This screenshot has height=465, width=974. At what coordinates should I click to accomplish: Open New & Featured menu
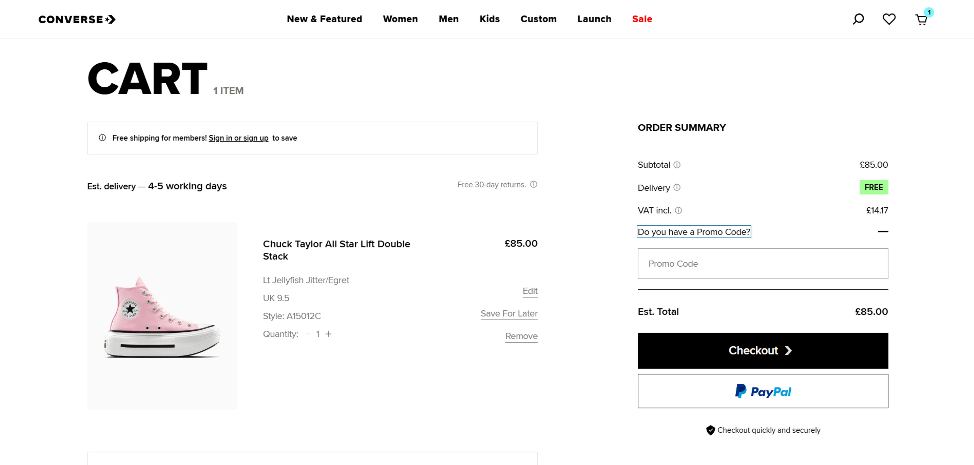[324, 19]
